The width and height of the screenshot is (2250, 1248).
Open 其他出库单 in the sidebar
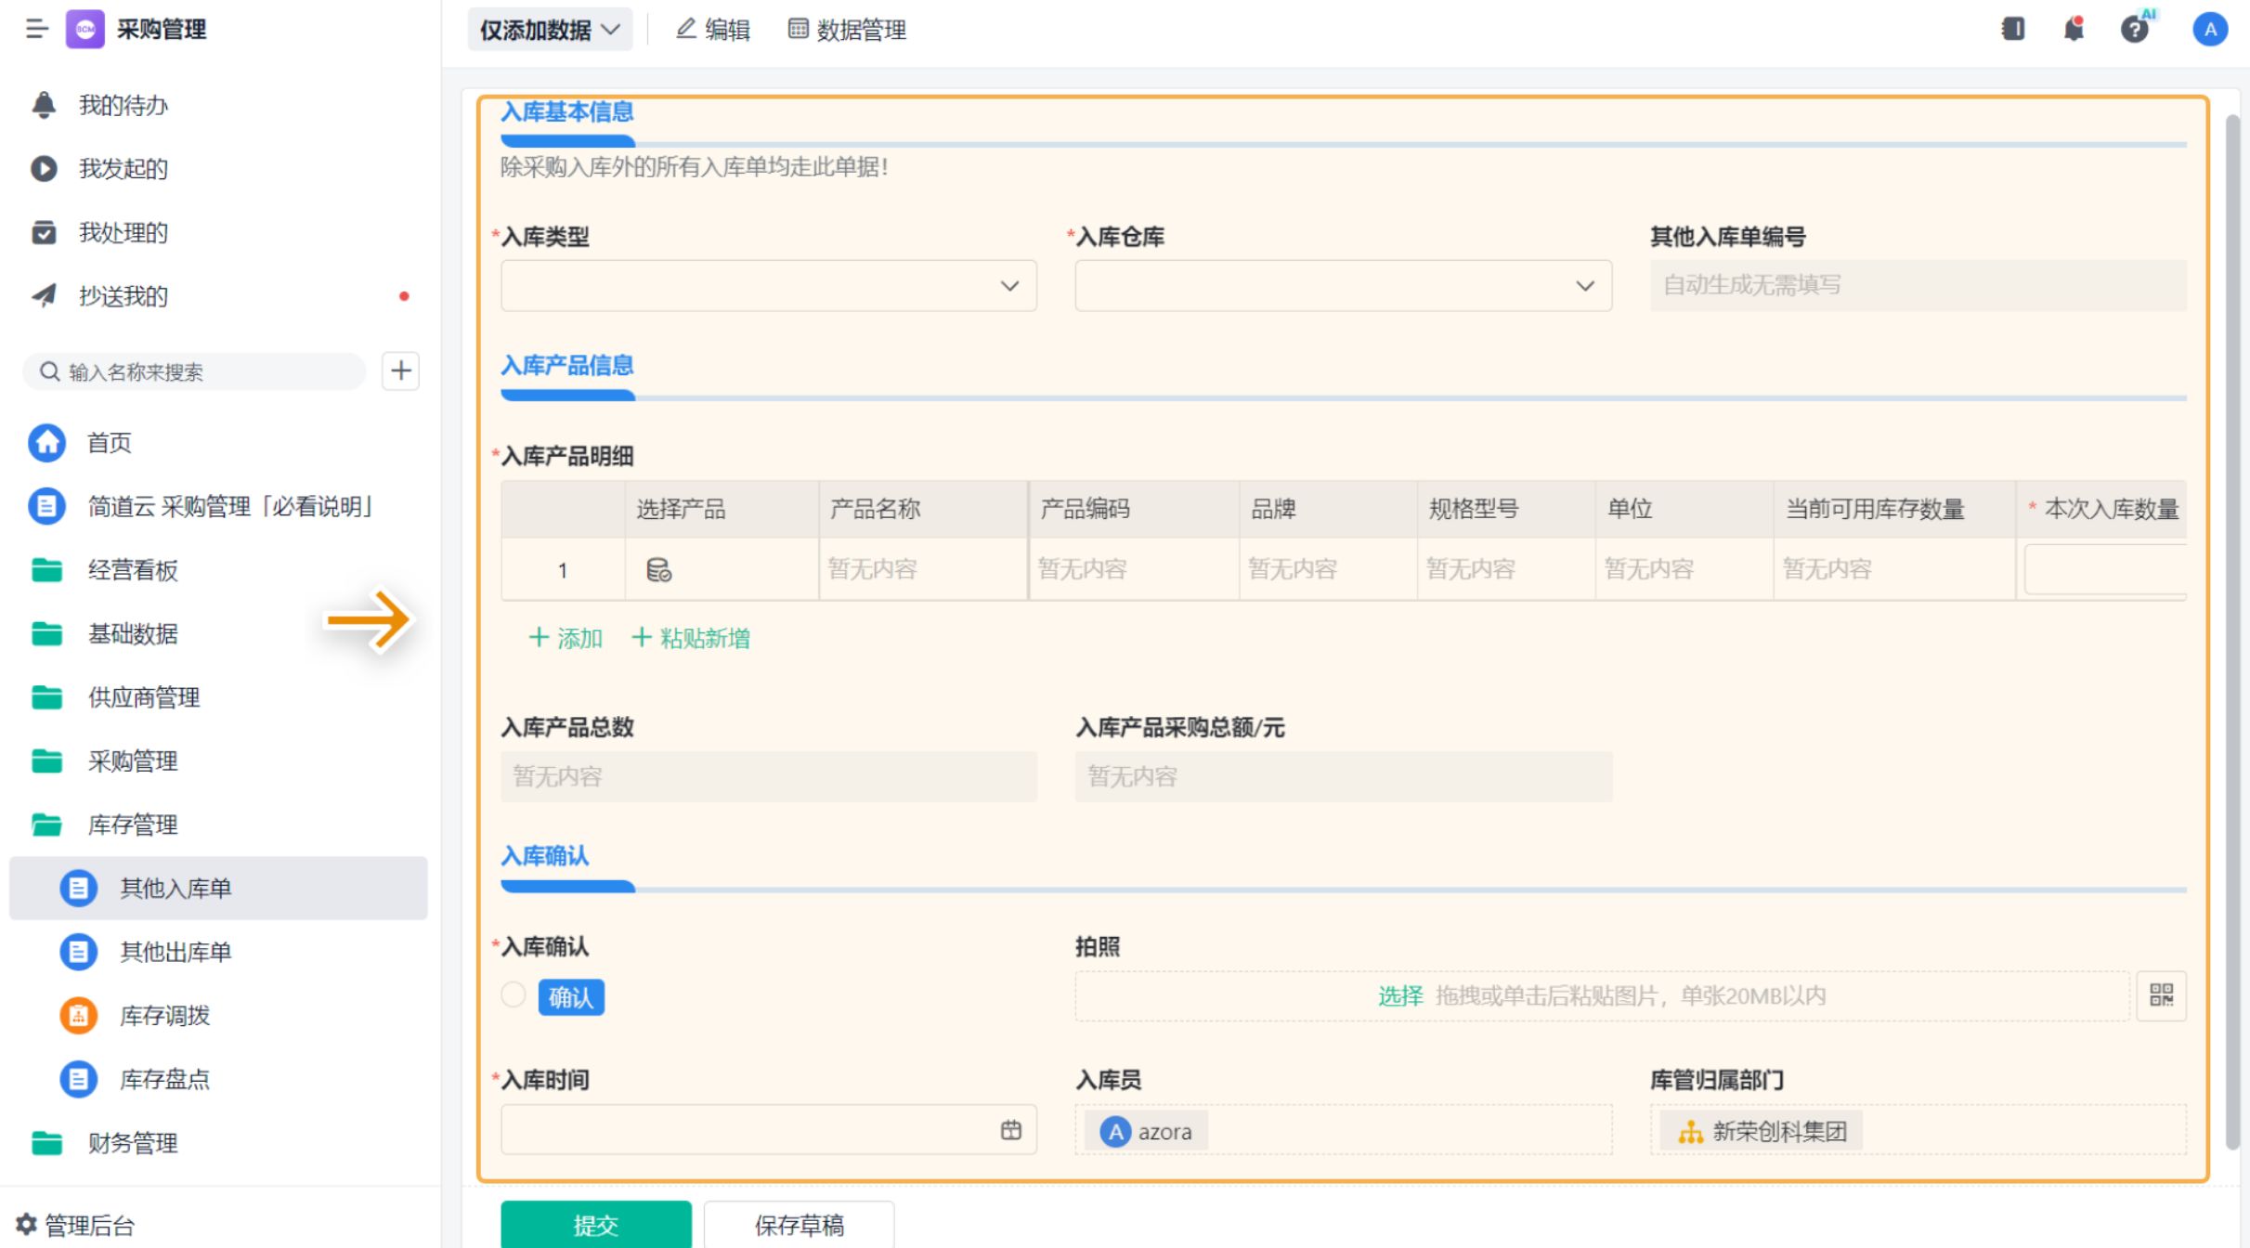click(x=175, y=952)
